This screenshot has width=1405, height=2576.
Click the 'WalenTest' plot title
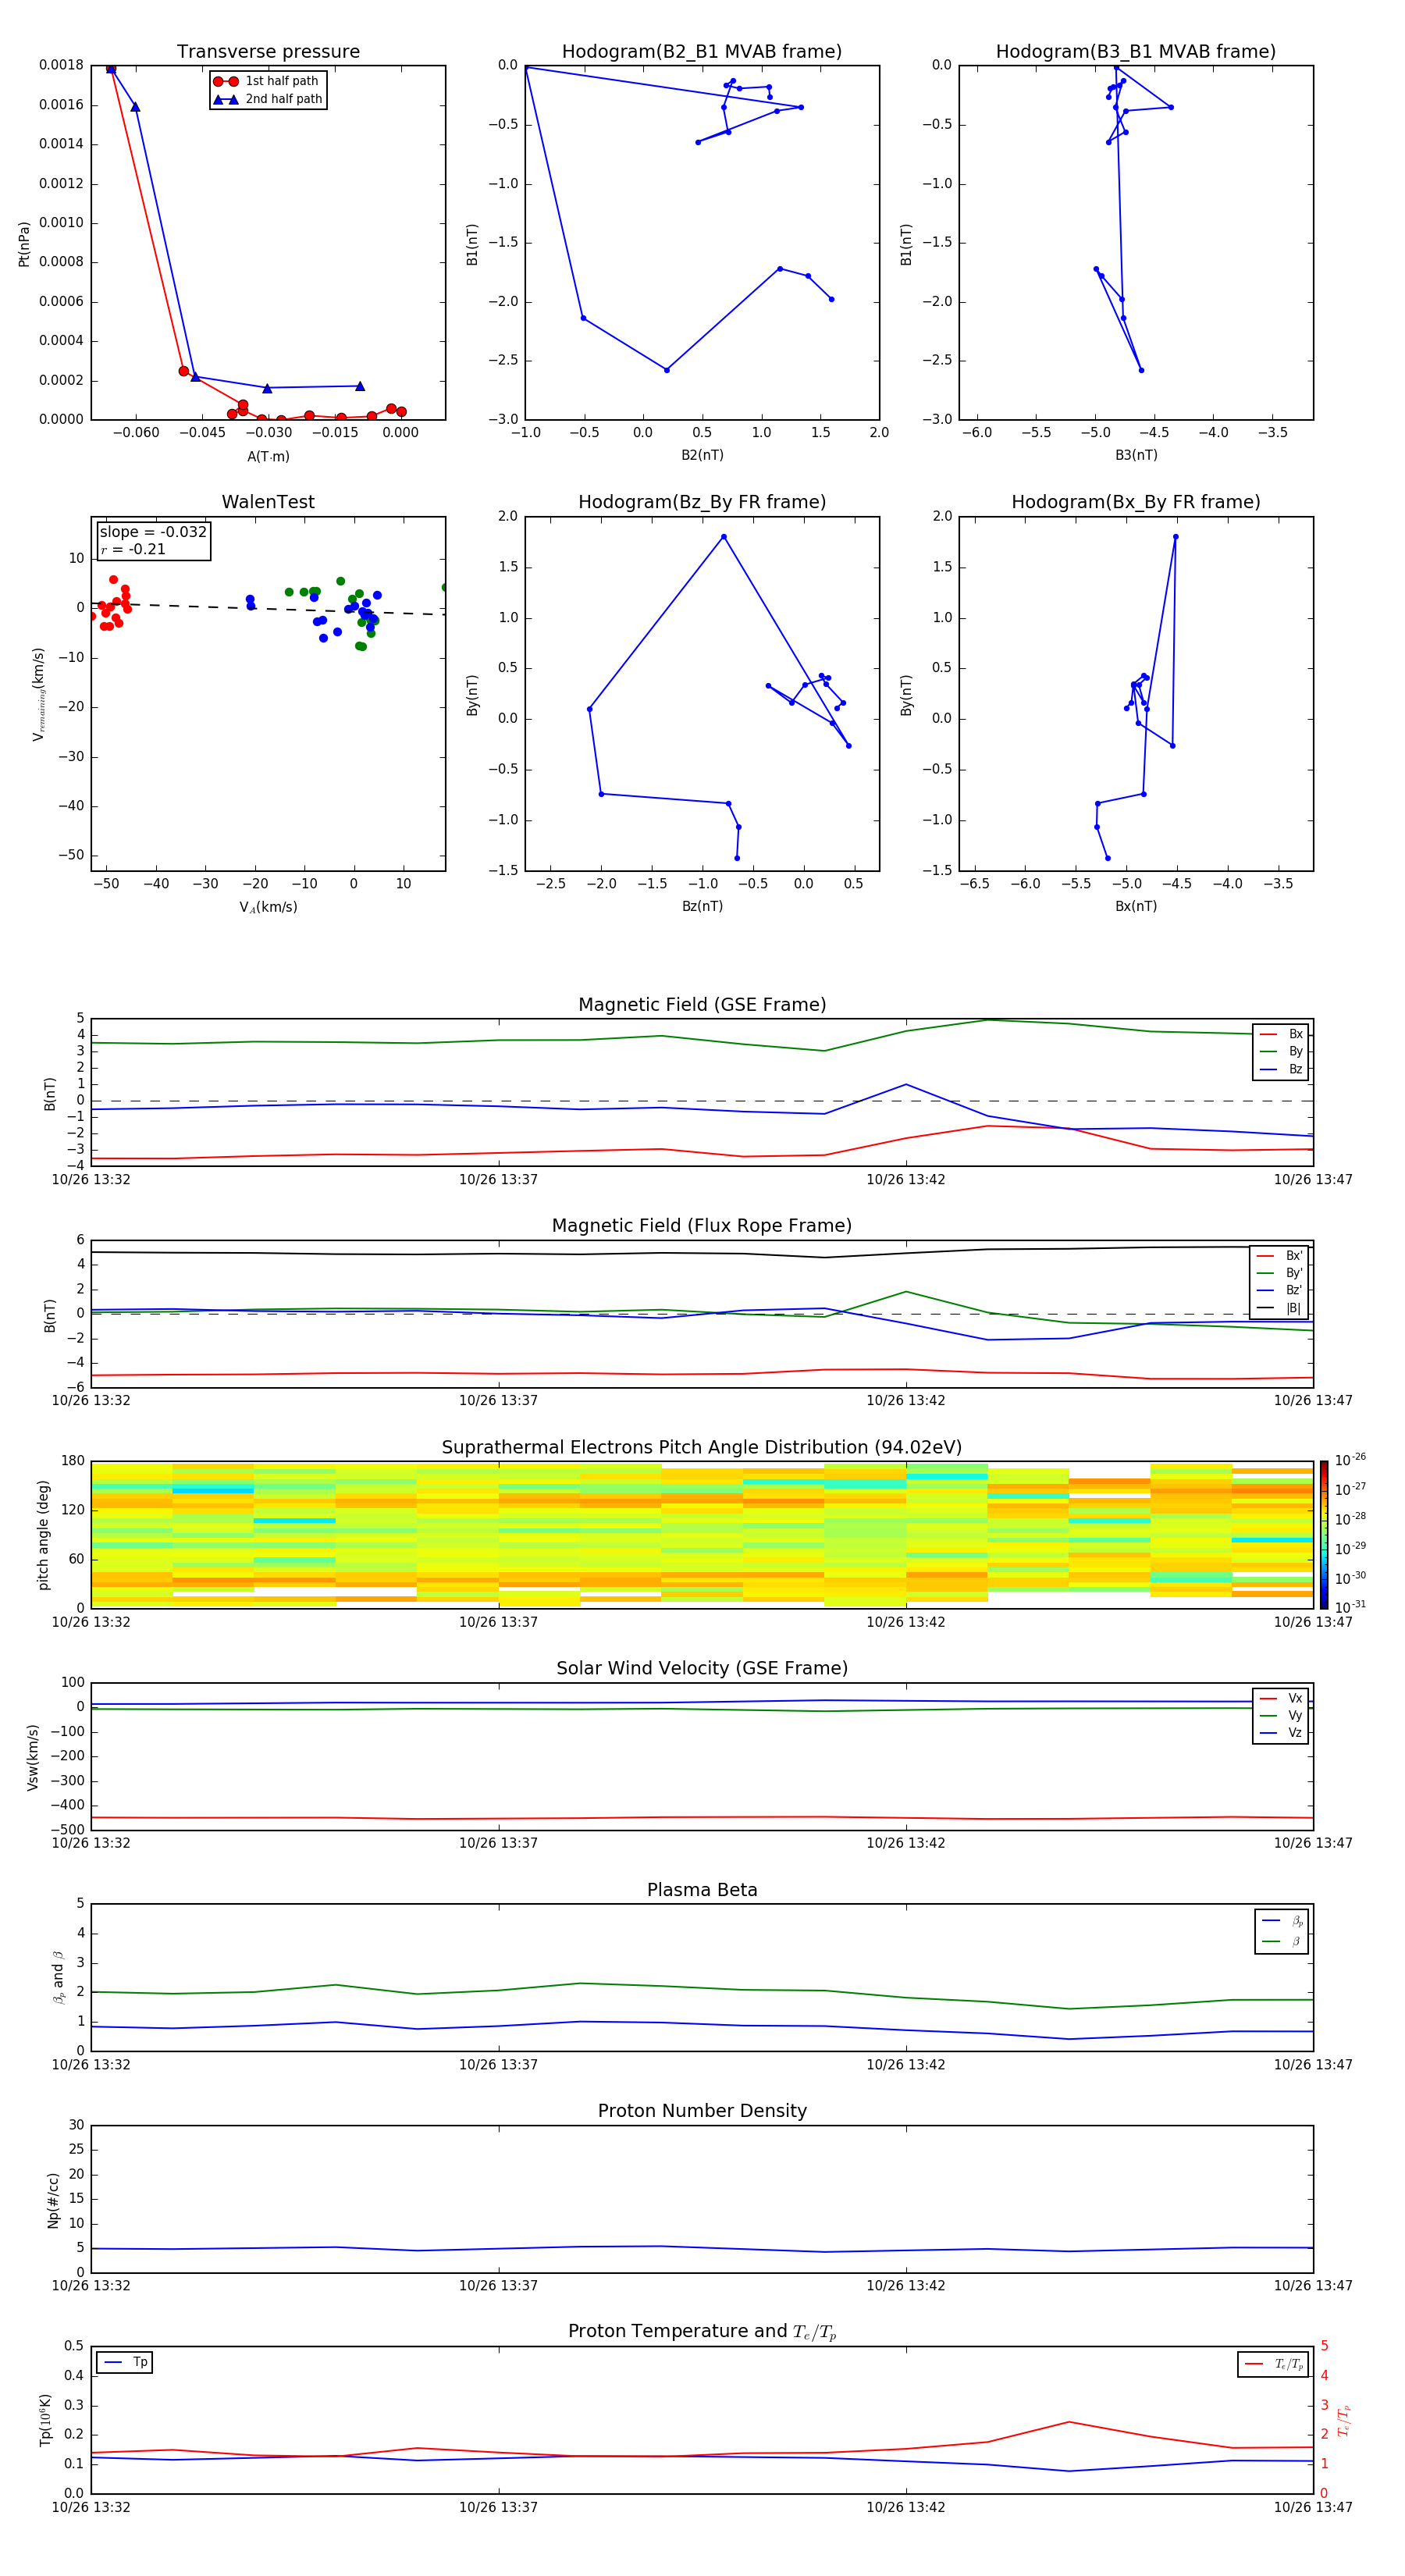pyautogui.click(x=268, y=502)
